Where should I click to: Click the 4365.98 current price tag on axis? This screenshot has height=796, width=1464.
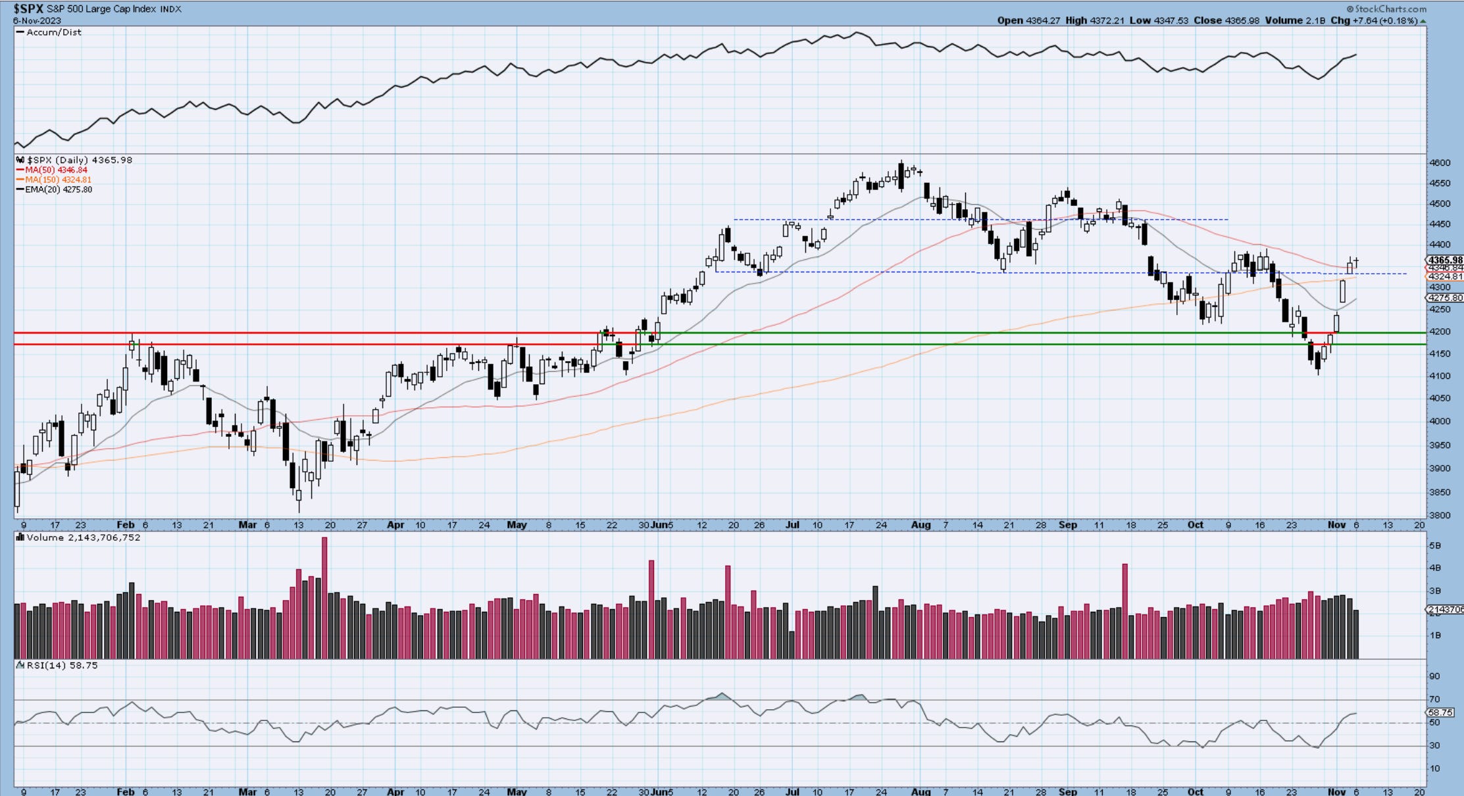click(1444, 261)
